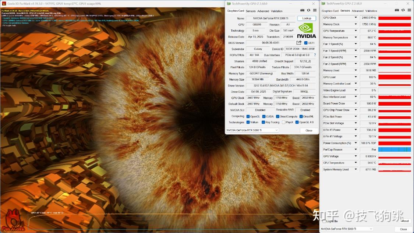Viewport: 414px width, 233px height.
Task: Open the GPU Temperature sensor dropdown
Action: pyautogui.click(x=355, y=31)
